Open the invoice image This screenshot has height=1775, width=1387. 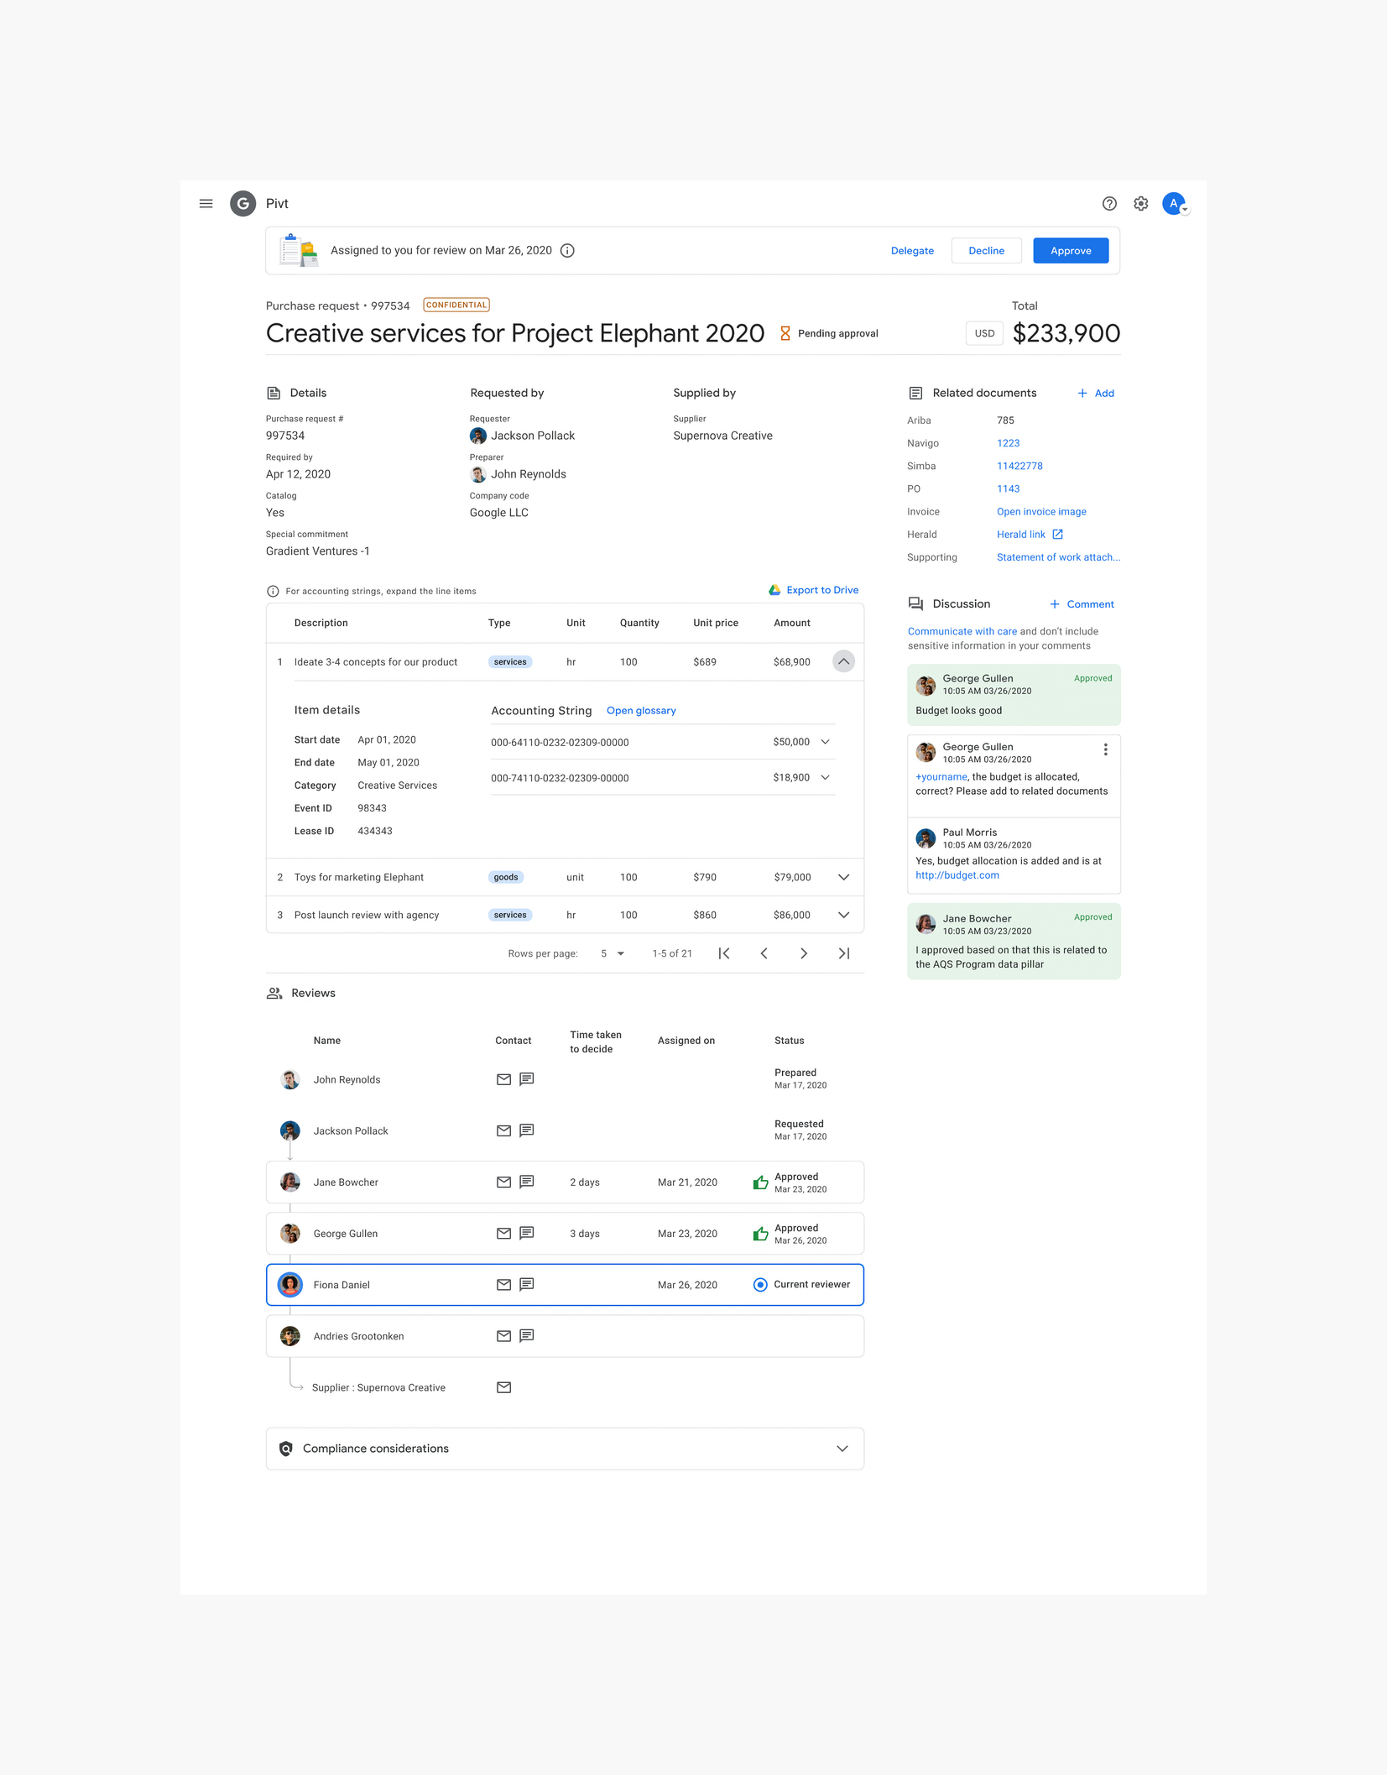(x=1040, y=511)
